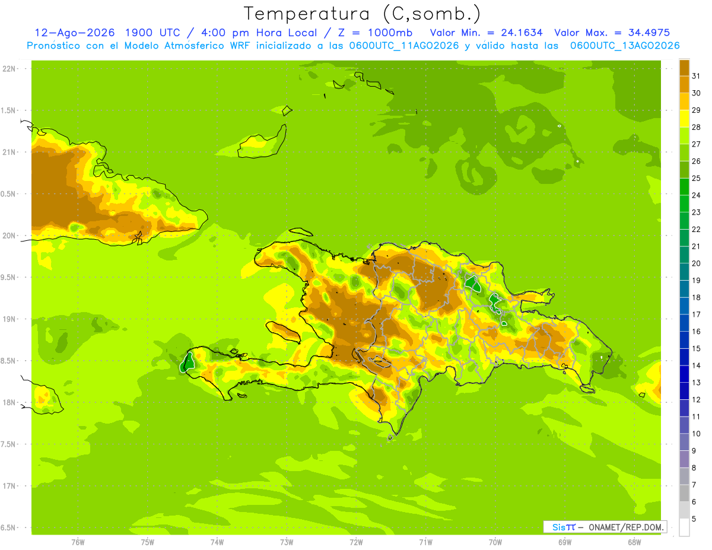
Task: Pick legend color band between 30 and 31
Action: 684,85
